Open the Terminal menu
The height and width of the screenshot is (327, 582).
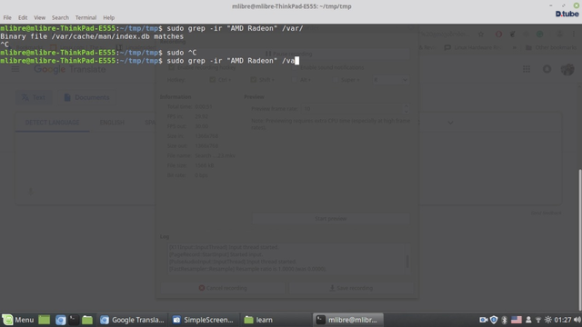tap(85, 17)
